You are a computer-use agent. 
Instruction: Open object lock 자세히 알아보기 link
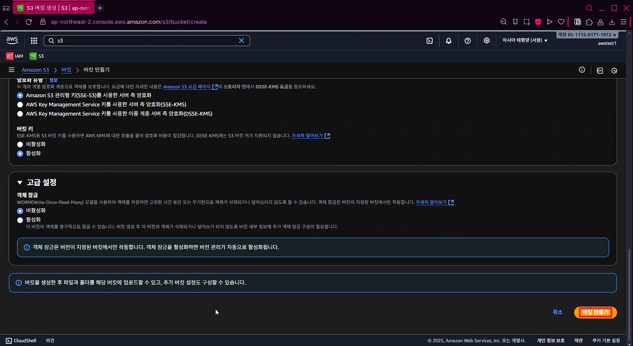click(x=434, y=202)
